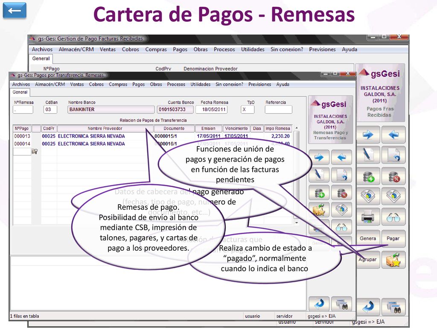This screenshot has height=328, width=437.
Task: Select payment row 000013
Action: pos(152,136)
